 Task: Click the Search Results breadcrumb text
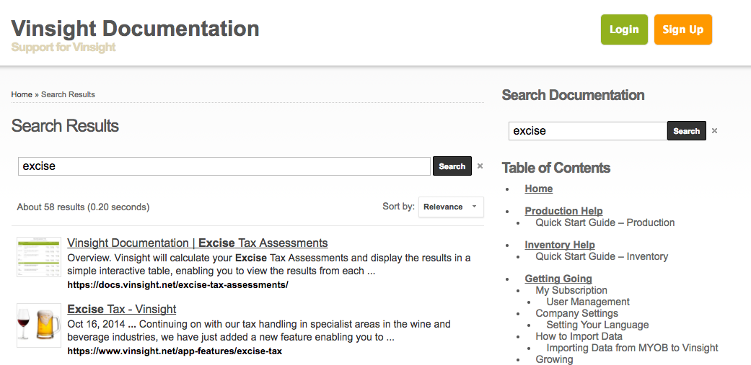(x=68, y=94)
